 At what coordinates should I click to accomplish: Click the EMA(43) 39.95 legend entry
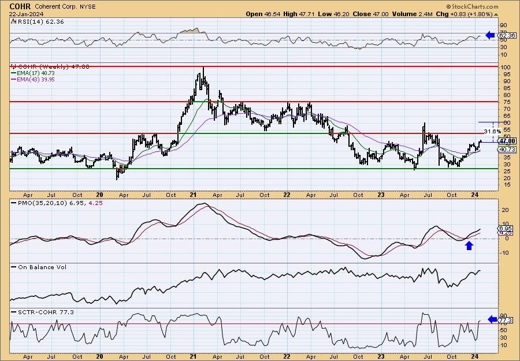tap(33, 80)
